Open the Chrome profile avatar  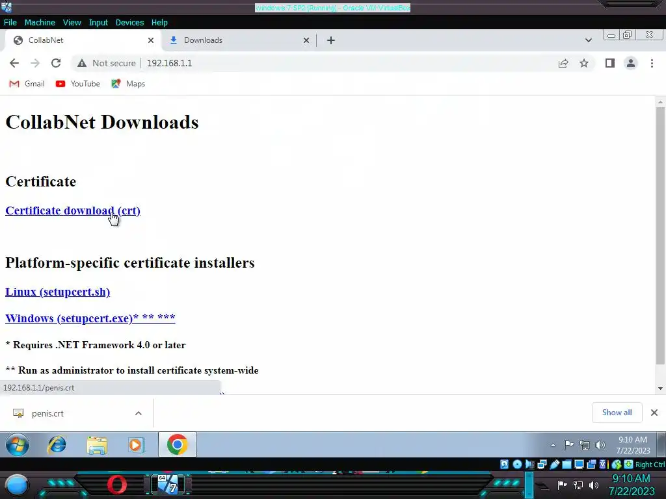[631, 63]
